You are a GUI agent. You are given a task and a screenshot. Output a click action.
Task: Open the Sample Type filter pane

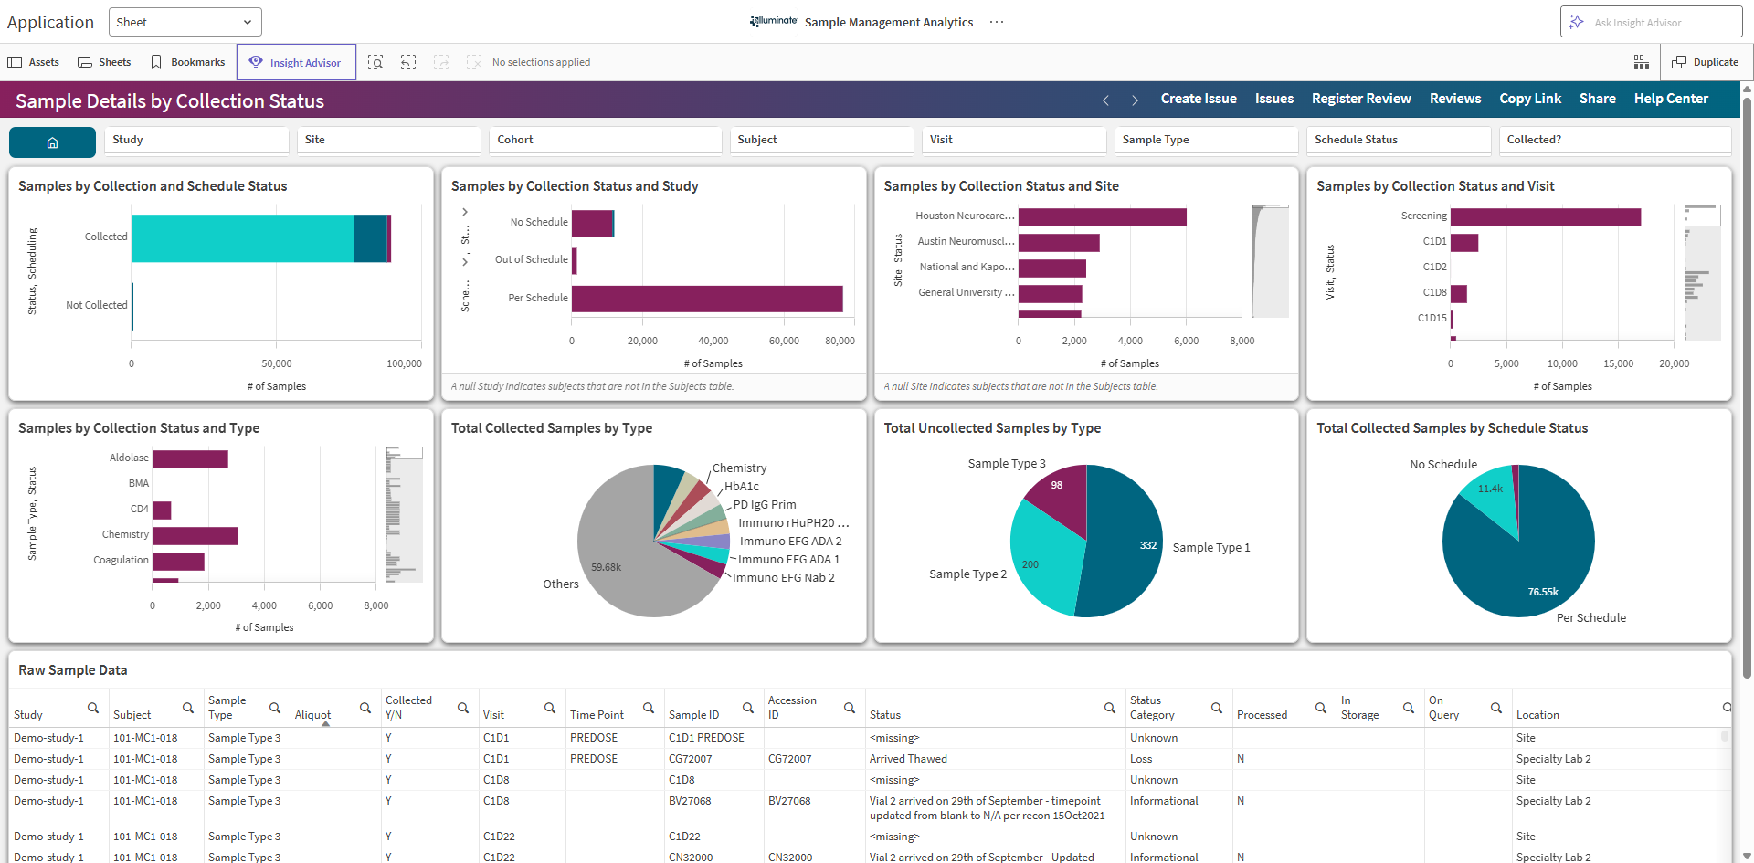1206,140
